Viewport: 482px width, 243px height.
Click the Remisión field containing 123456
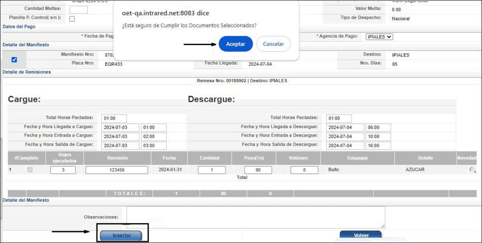tap(117, 170)
